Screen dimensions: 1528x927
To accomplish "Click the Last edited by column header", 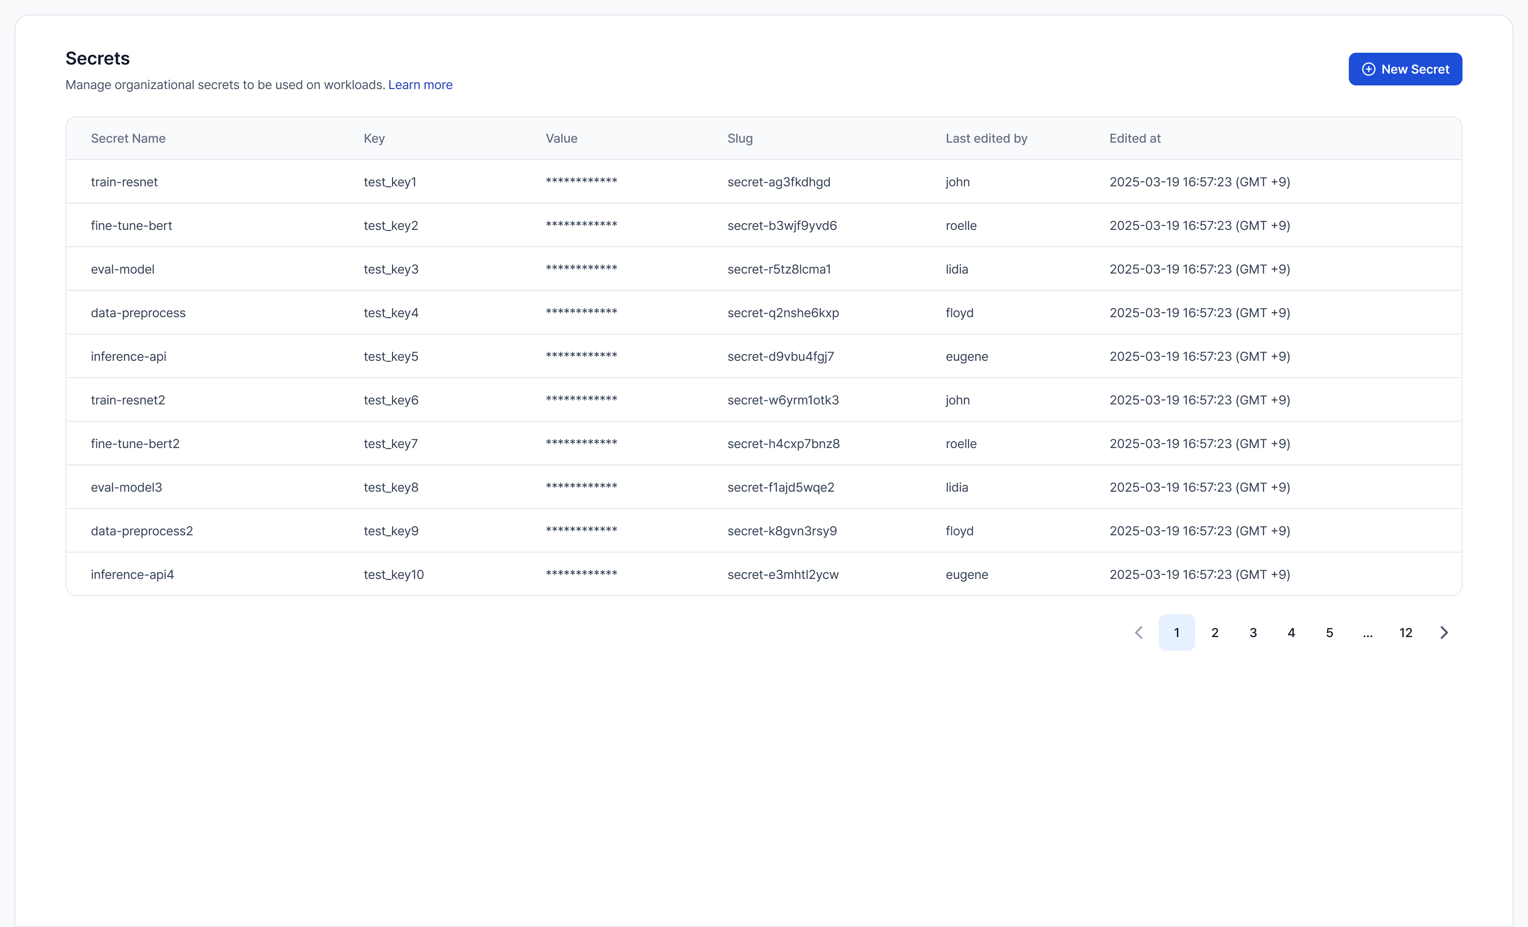I will click(986, 138).
